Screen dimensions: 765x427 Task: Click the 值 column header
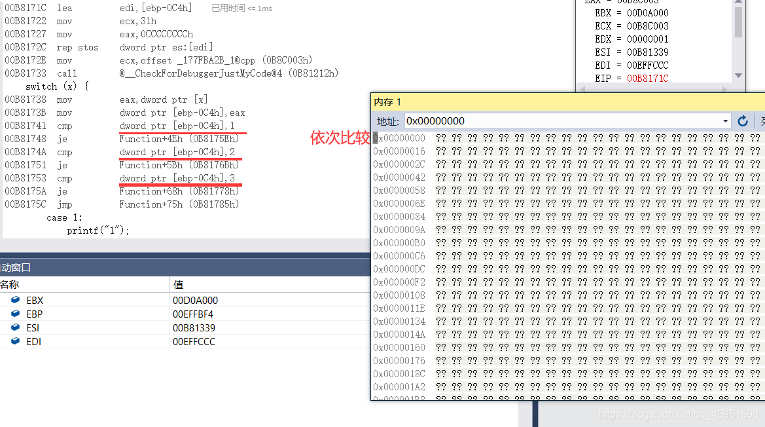(x=178, y=284)
